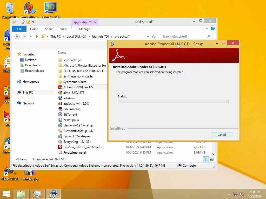This screenshot has width=266, height=199.
Task: Navigate to This PC in breadcrumb
Action: [56, 37]
